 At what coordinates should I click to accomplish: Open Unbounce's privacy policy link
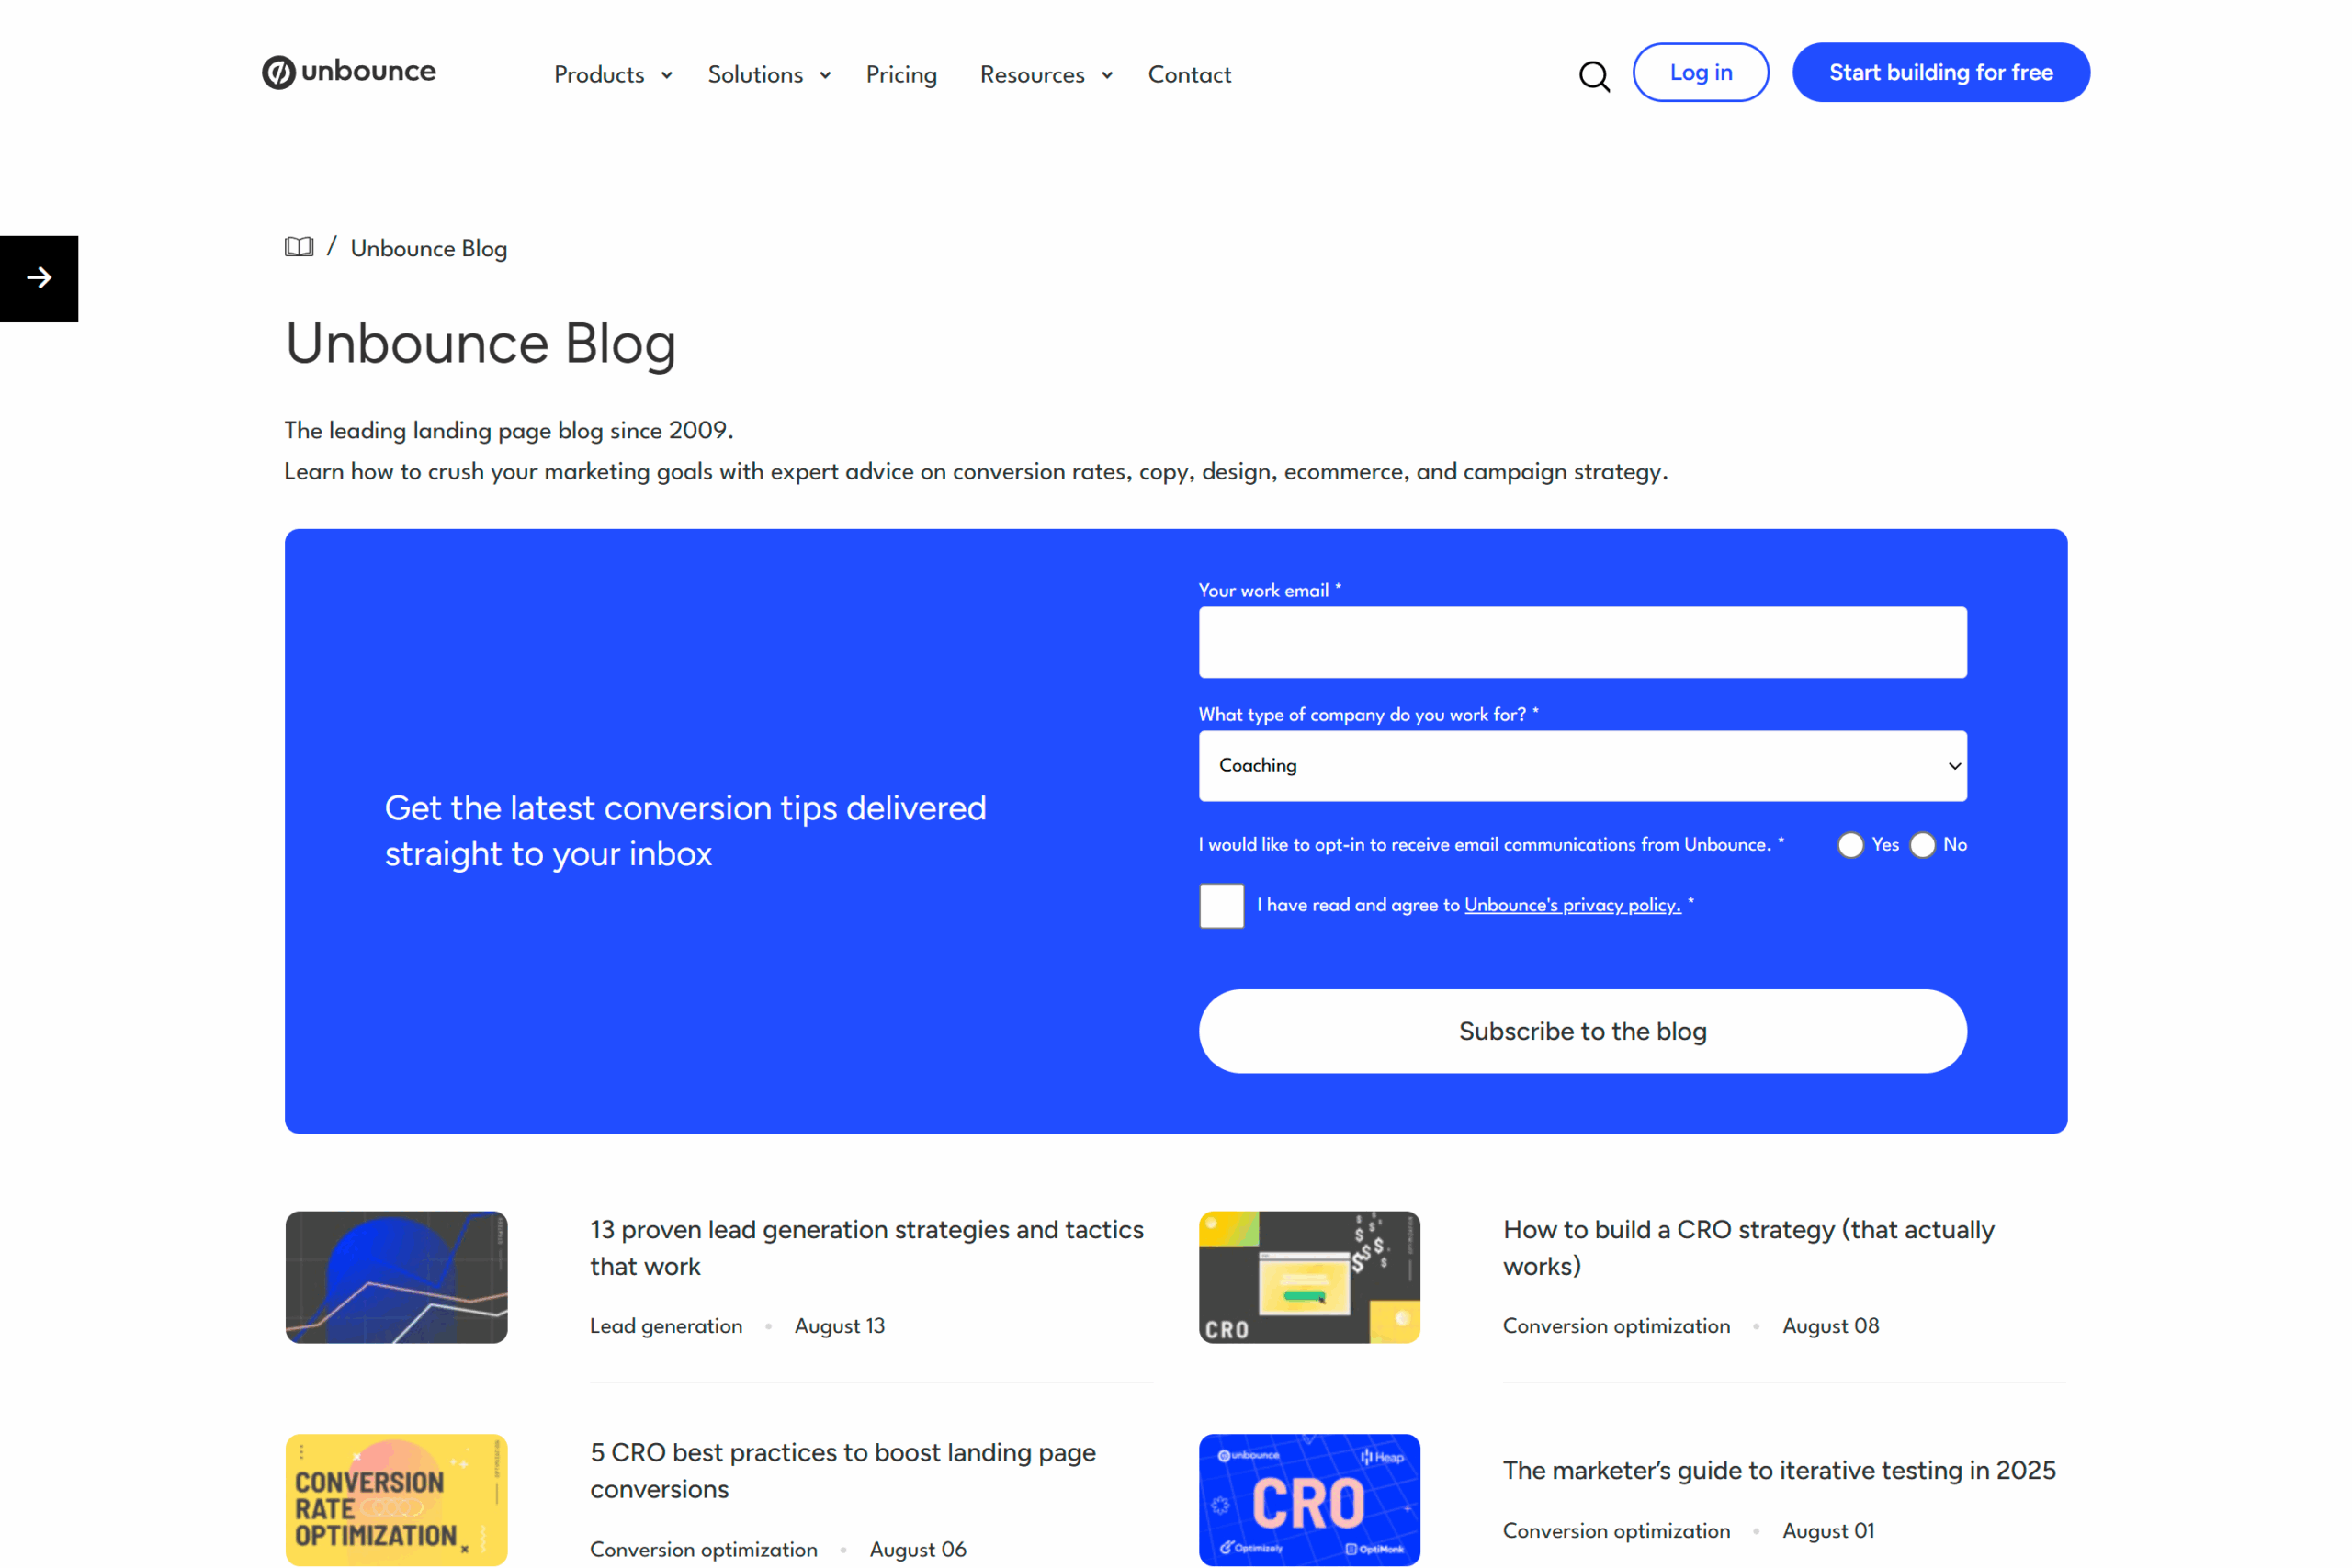[x=1572, y=905]
